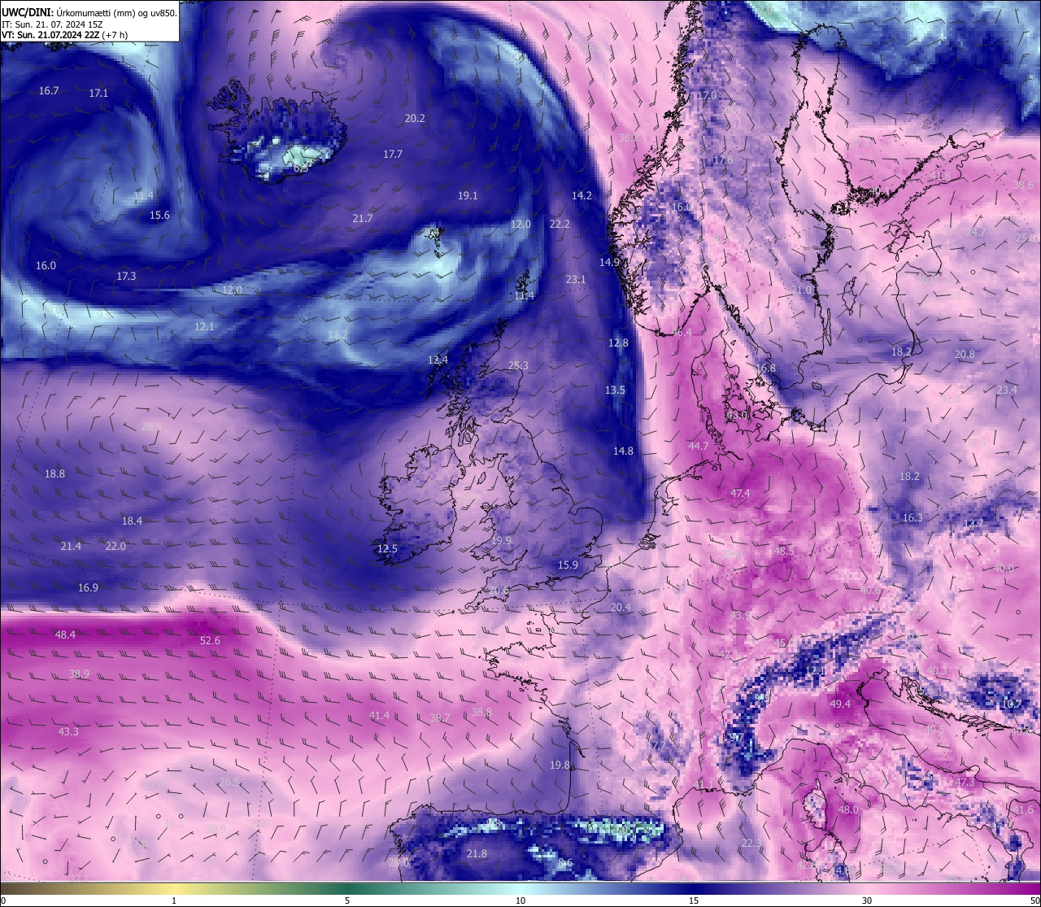Click the value 14.9 off Norway's coast
Viewport: 1041px width, 907px height.
pyautogui.click(x=610, y=263)
